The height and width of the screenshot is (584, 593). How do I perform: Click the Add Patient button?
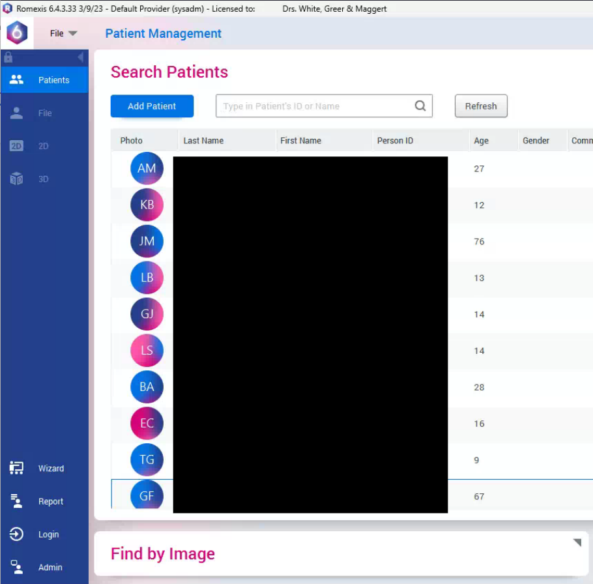[x=152, y=106]
